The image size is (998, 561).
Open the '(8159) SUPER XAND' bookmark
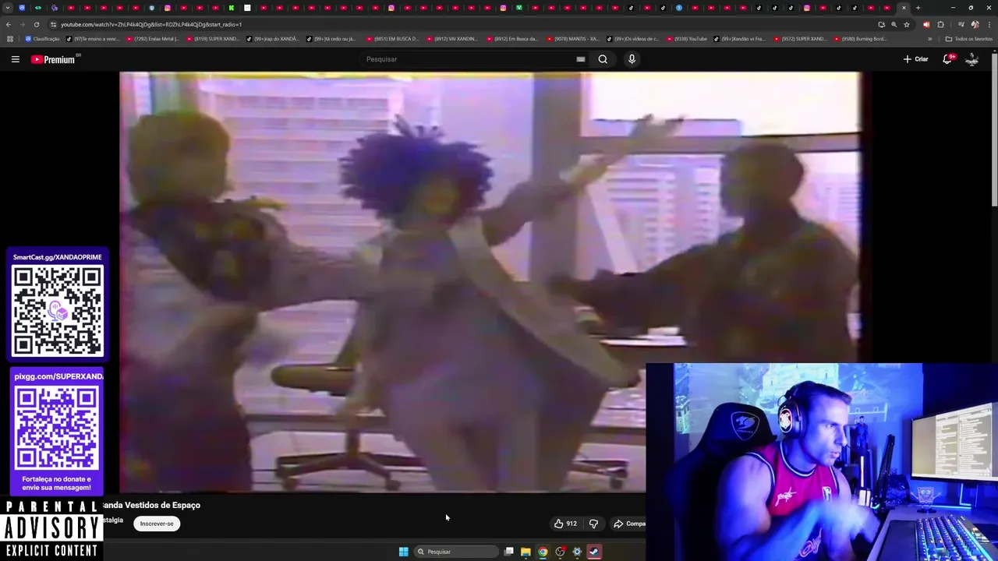[213, 39]
